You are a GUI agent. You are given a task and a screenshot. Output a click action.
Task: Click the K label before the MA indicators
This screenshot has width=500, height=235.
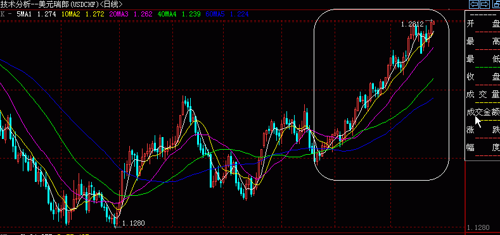click(3, 14)
